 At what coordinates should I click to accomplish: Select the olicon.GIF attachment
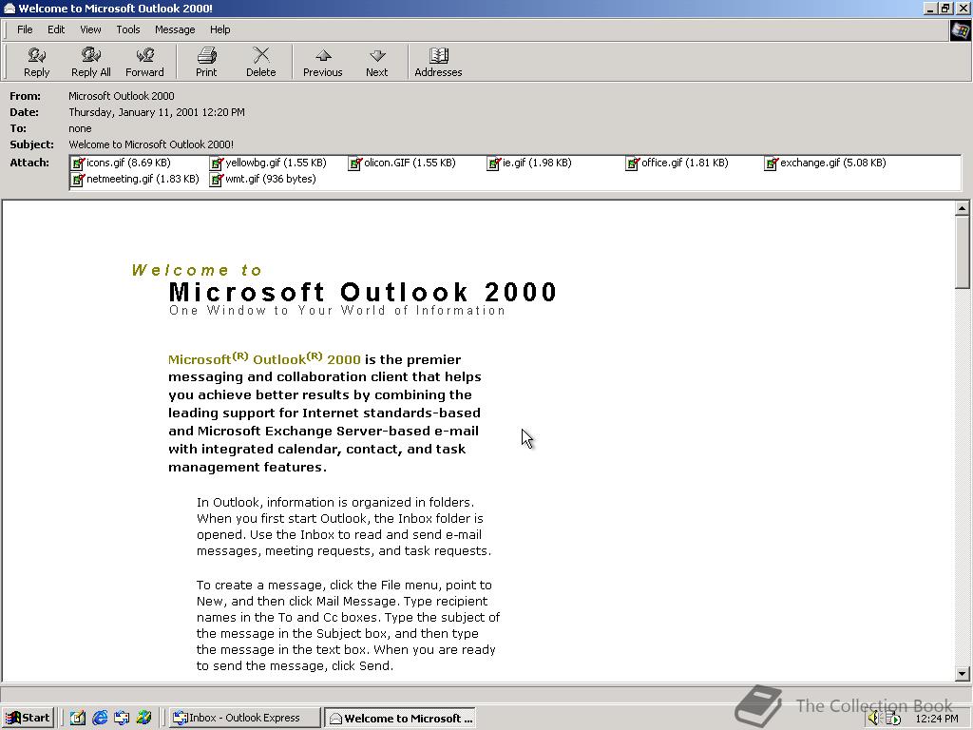tap(402, 163)
